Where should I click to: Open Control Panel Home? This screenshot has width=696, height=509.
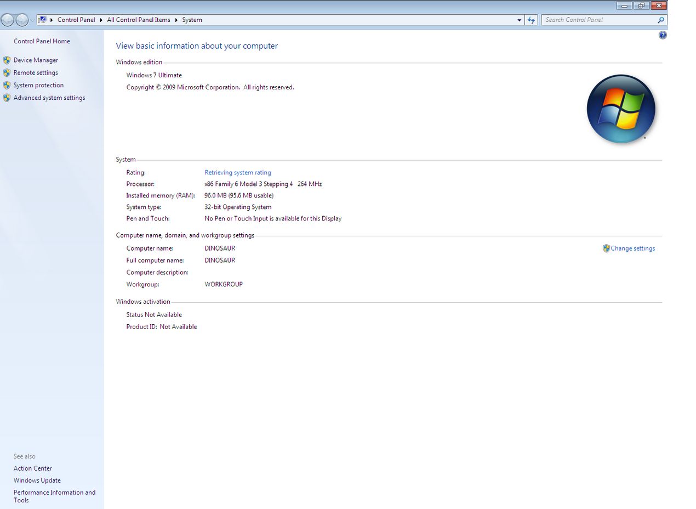coord(42,41)
